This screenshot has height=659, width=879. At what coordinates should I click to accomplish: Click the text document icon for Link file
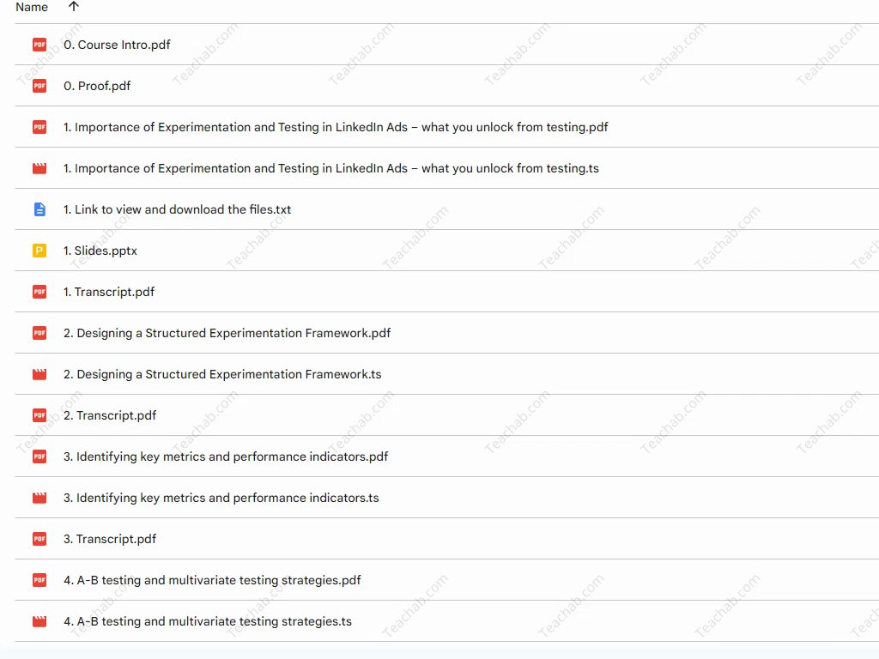click(39, 209)
